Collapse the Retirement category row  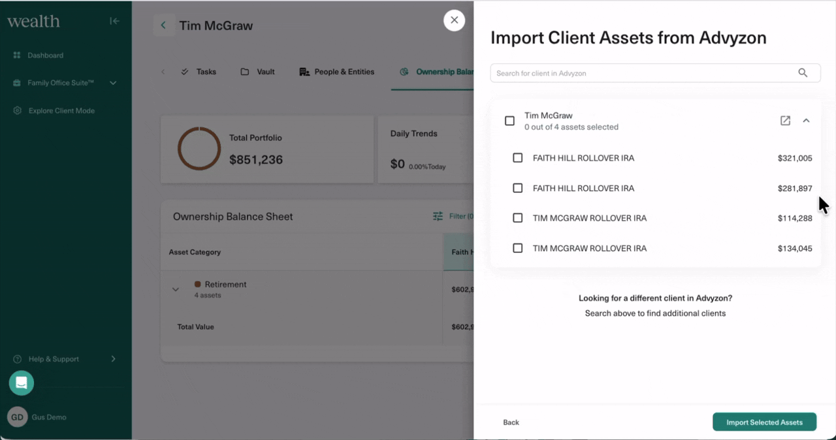[x=175, y=289]
